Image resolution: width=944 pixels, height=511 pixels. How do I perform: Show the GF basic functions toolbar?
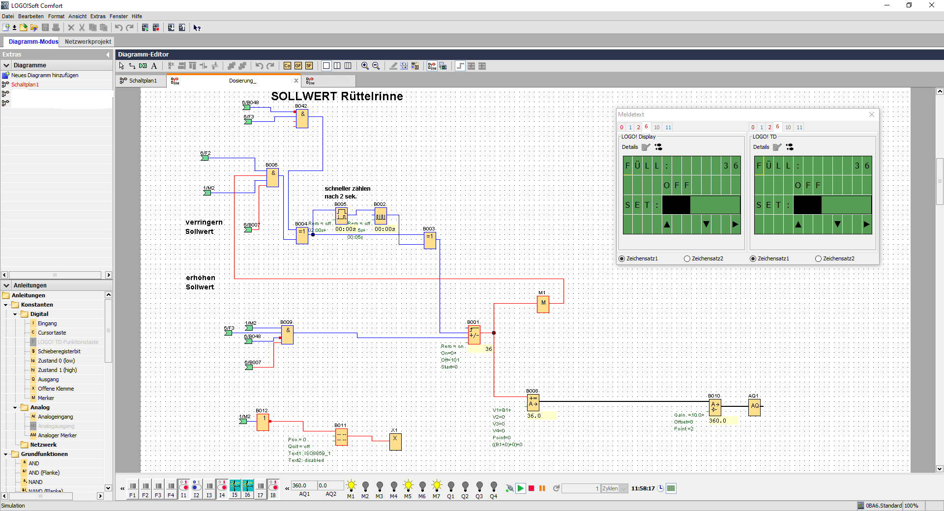[298, 66]
